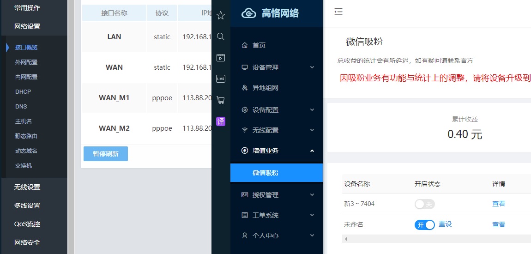Open 多线设置 in the router sidebar

(27, 206)
